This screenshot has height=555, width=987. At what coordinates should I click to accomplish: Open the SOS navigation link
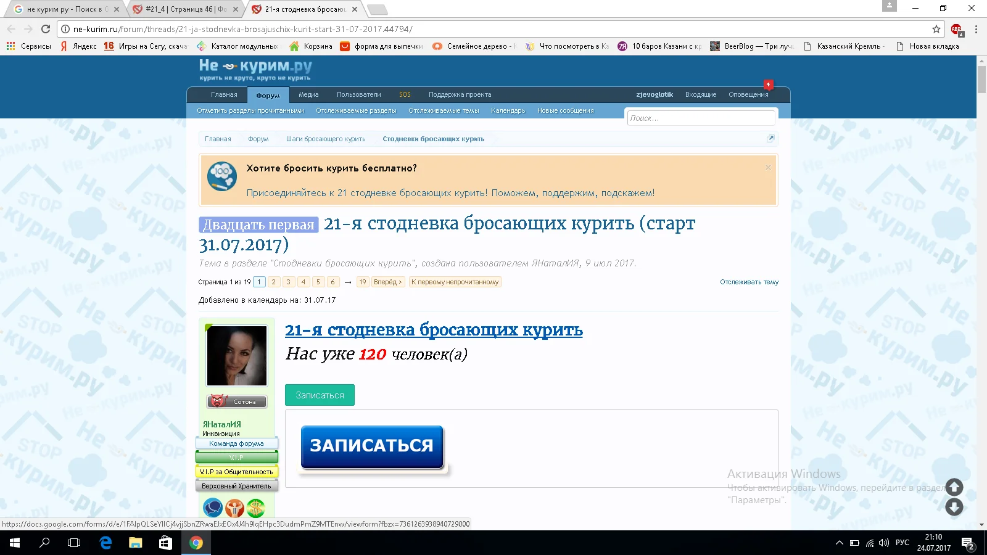(x=405, y=94)
